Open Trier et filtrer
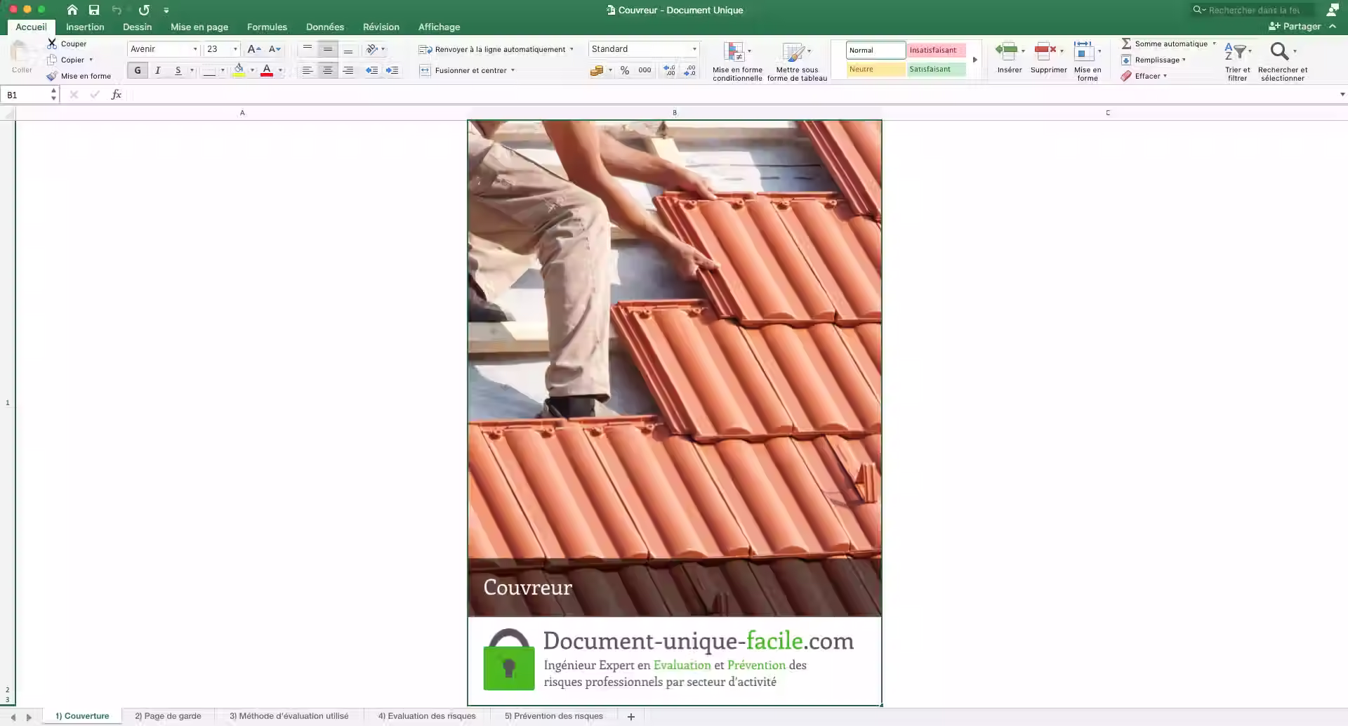This screenshot has width=1348, height=726. [1236, 60]
